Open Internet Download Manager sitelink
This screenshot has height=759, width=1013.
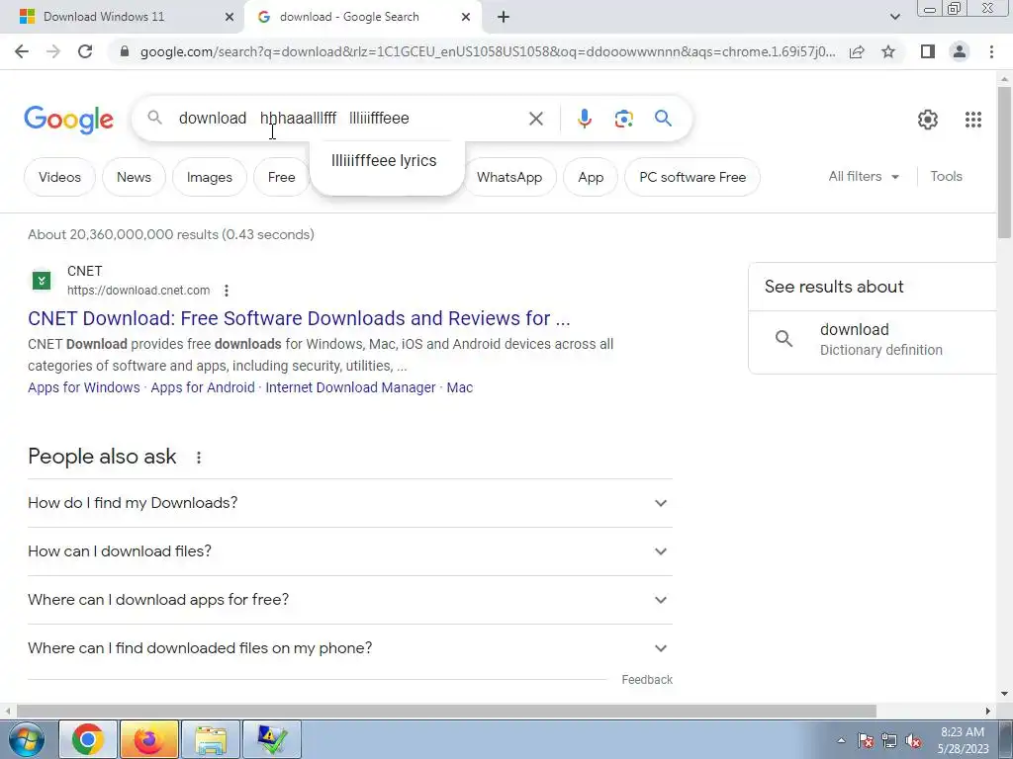tap(351, 387)
